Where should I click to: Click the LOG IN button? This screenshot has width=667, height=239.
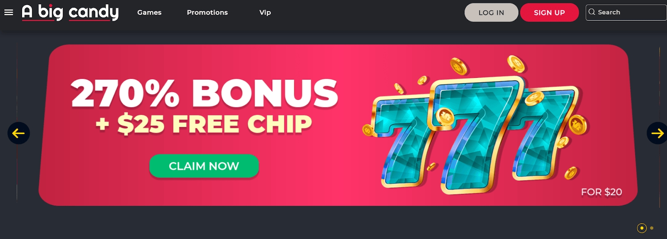(x=491, y=12)
